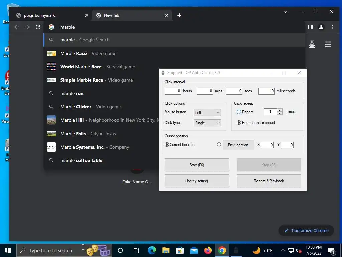Click the address bar containing marble
342x257 pixels.
(174, 27)
